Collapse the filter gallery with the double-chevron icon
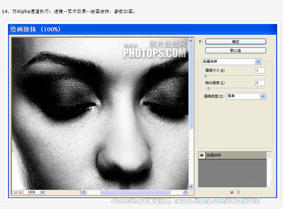283x209 pixels. (200, 41)
